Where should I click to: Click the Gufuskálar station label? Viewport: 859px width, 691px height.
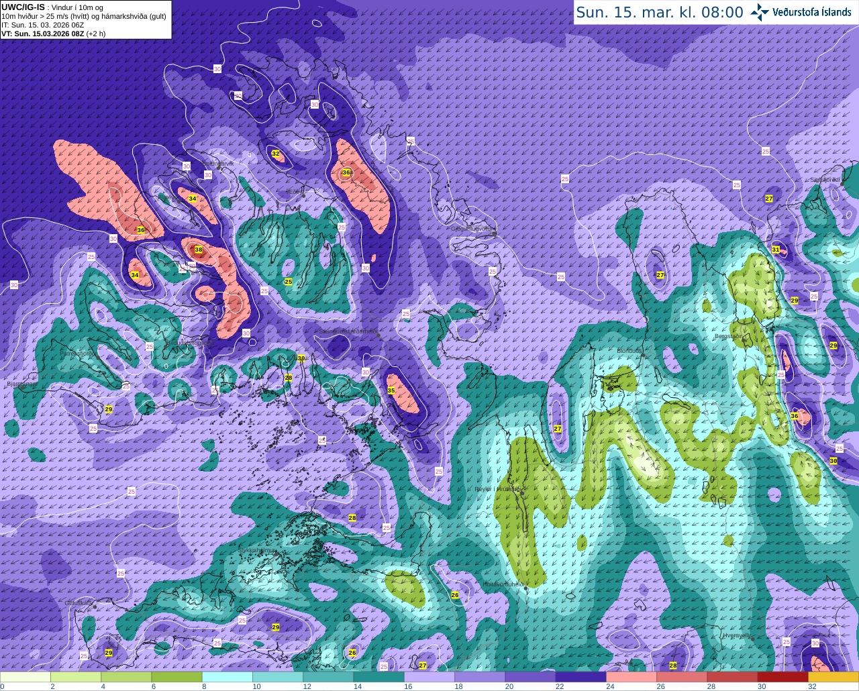[79, 603]
